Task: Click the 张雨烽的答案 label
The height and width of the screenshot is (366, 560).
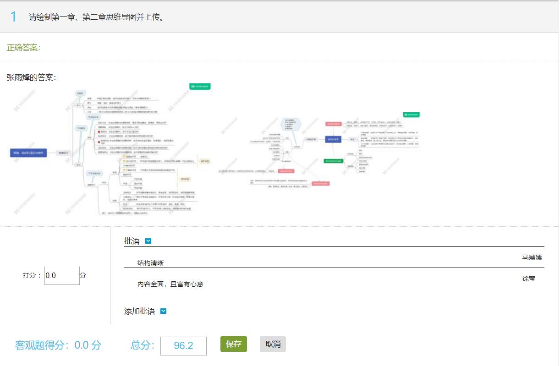Action: (32, 77)
